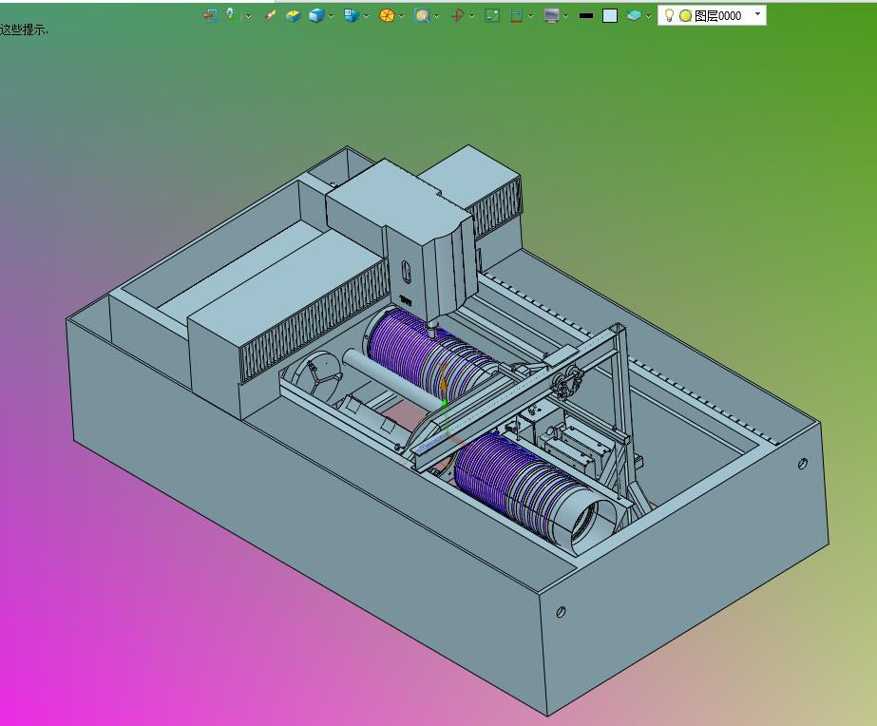Click the rocket quick-draw icon
Screen dimensions: 877x726
[x=230, y=14]
